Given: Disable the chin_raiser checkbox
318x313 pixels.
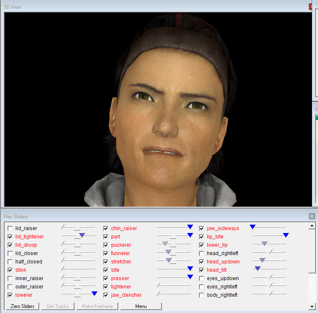Looking at the screenshot, I should click(106, 228).
